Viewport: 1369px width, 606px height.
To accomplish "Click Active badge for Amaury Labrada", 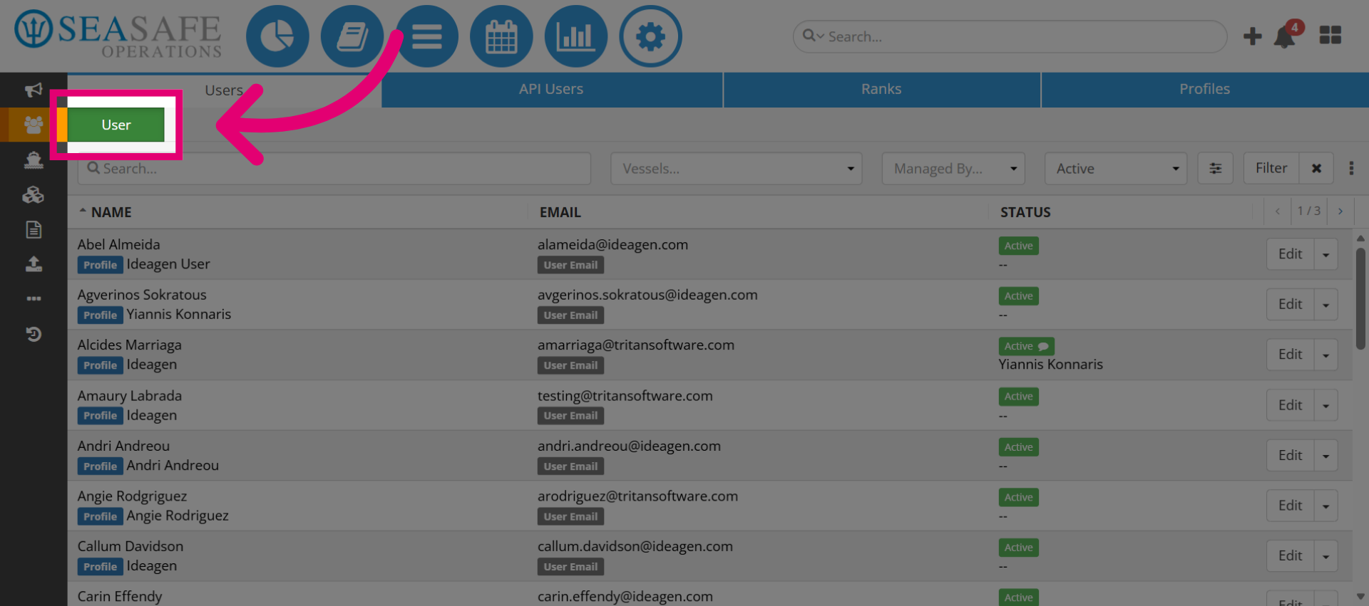I will click(1018, 397).
